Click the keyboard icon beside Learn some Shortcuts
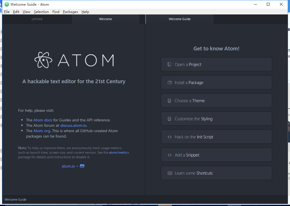 click(x=170, y=173)
